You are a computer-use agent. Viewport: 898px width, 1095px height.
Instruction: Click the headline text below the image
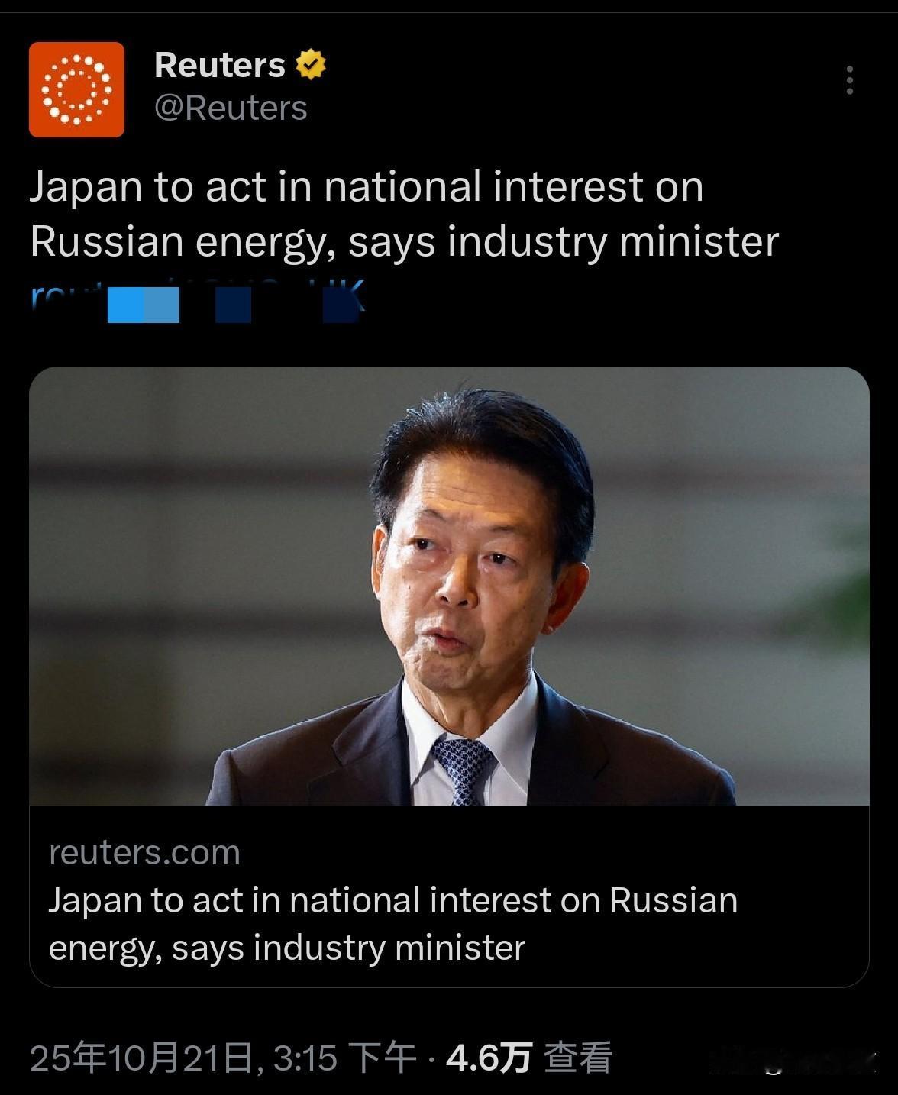click(x=393, y=924)
